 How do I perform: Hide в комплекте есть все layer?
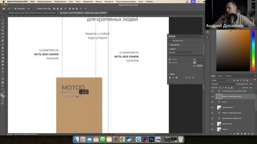point(212,91)
